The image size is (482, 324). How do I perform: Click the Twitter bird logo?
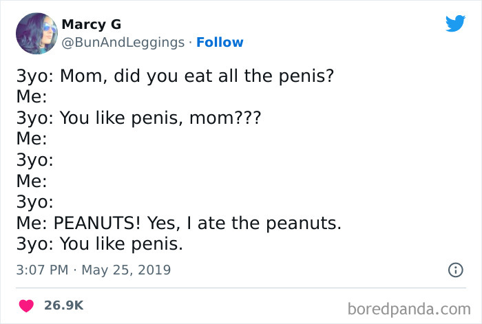tap(455, 24)
